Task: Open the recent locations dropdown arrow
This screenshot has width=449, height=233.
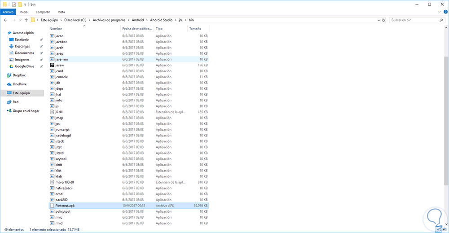Action: pos(20,20)
